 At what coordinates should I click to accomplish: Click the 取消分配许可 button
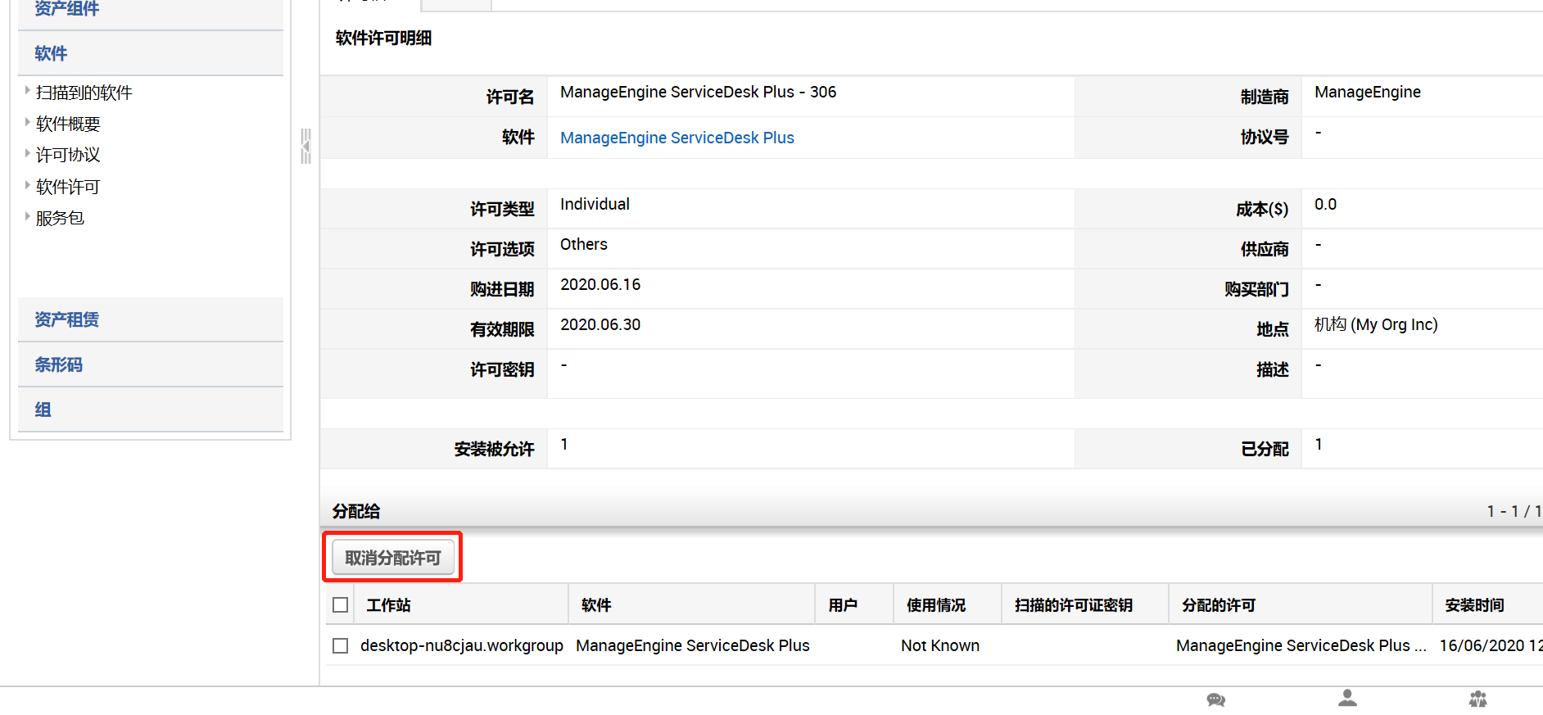click(x=393, y=558)
